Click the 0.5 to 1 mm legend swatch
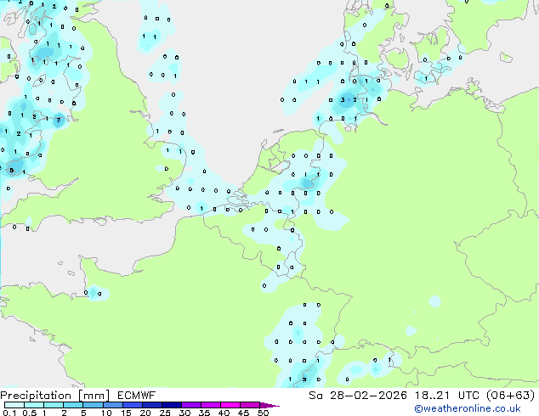The width and height of the screenshot is (539, 416). [x=34, y=405]
